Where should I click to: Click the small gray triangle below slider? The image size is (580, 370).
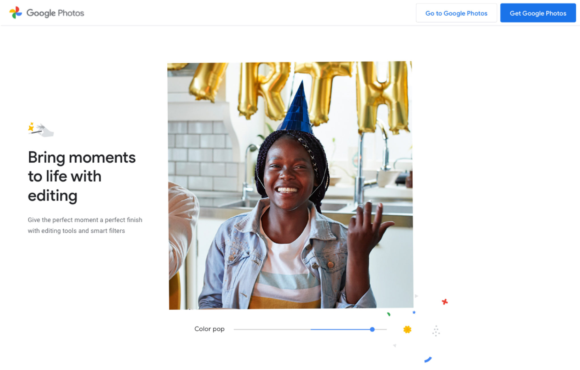[395, 345]
